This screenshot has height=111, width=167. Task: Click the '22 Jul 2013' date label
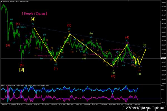point(29,105)
